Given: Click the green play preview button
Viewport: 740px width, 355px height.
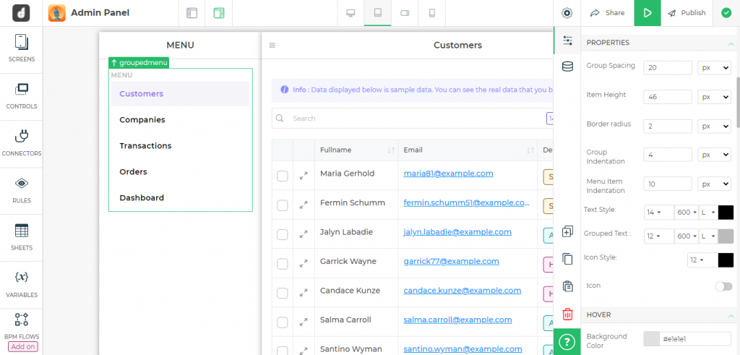Looking at the screenshot, I should [x=647, y=13].
